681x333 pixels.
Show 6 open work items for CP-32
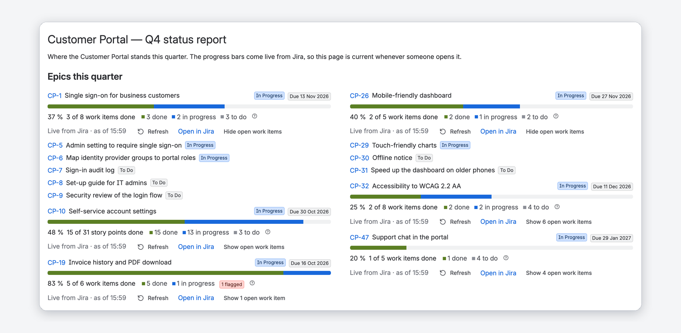point(558,222)
